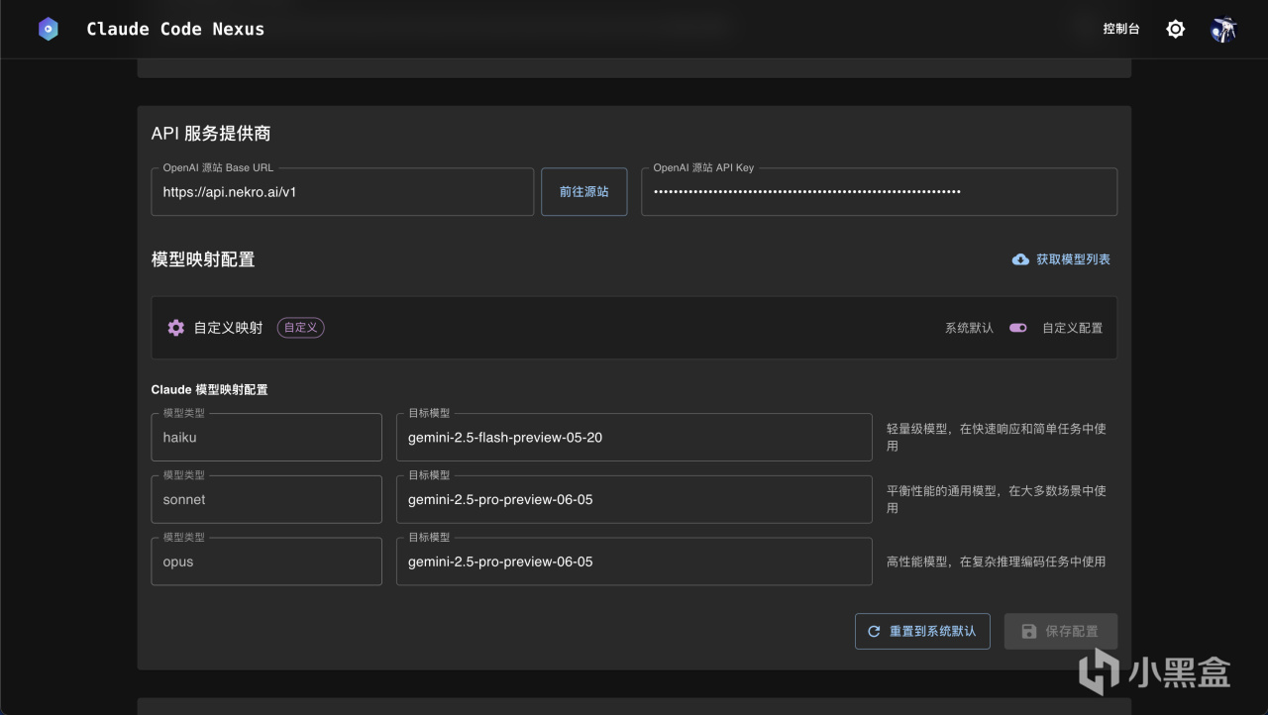Click the 自定义 badge chip
The image size is (1268, 715).
pos(301,328)
